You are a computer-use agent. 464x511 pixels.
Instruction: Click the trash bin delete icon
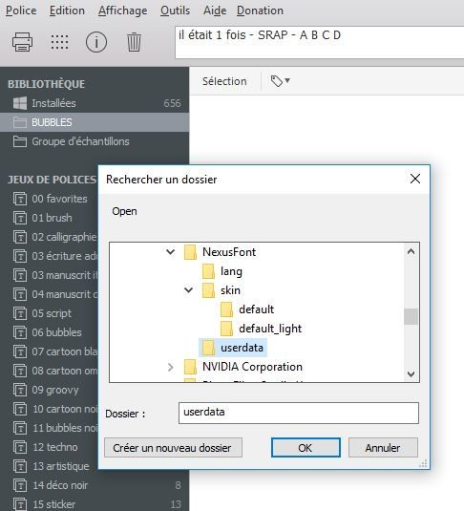click(134, 42)
